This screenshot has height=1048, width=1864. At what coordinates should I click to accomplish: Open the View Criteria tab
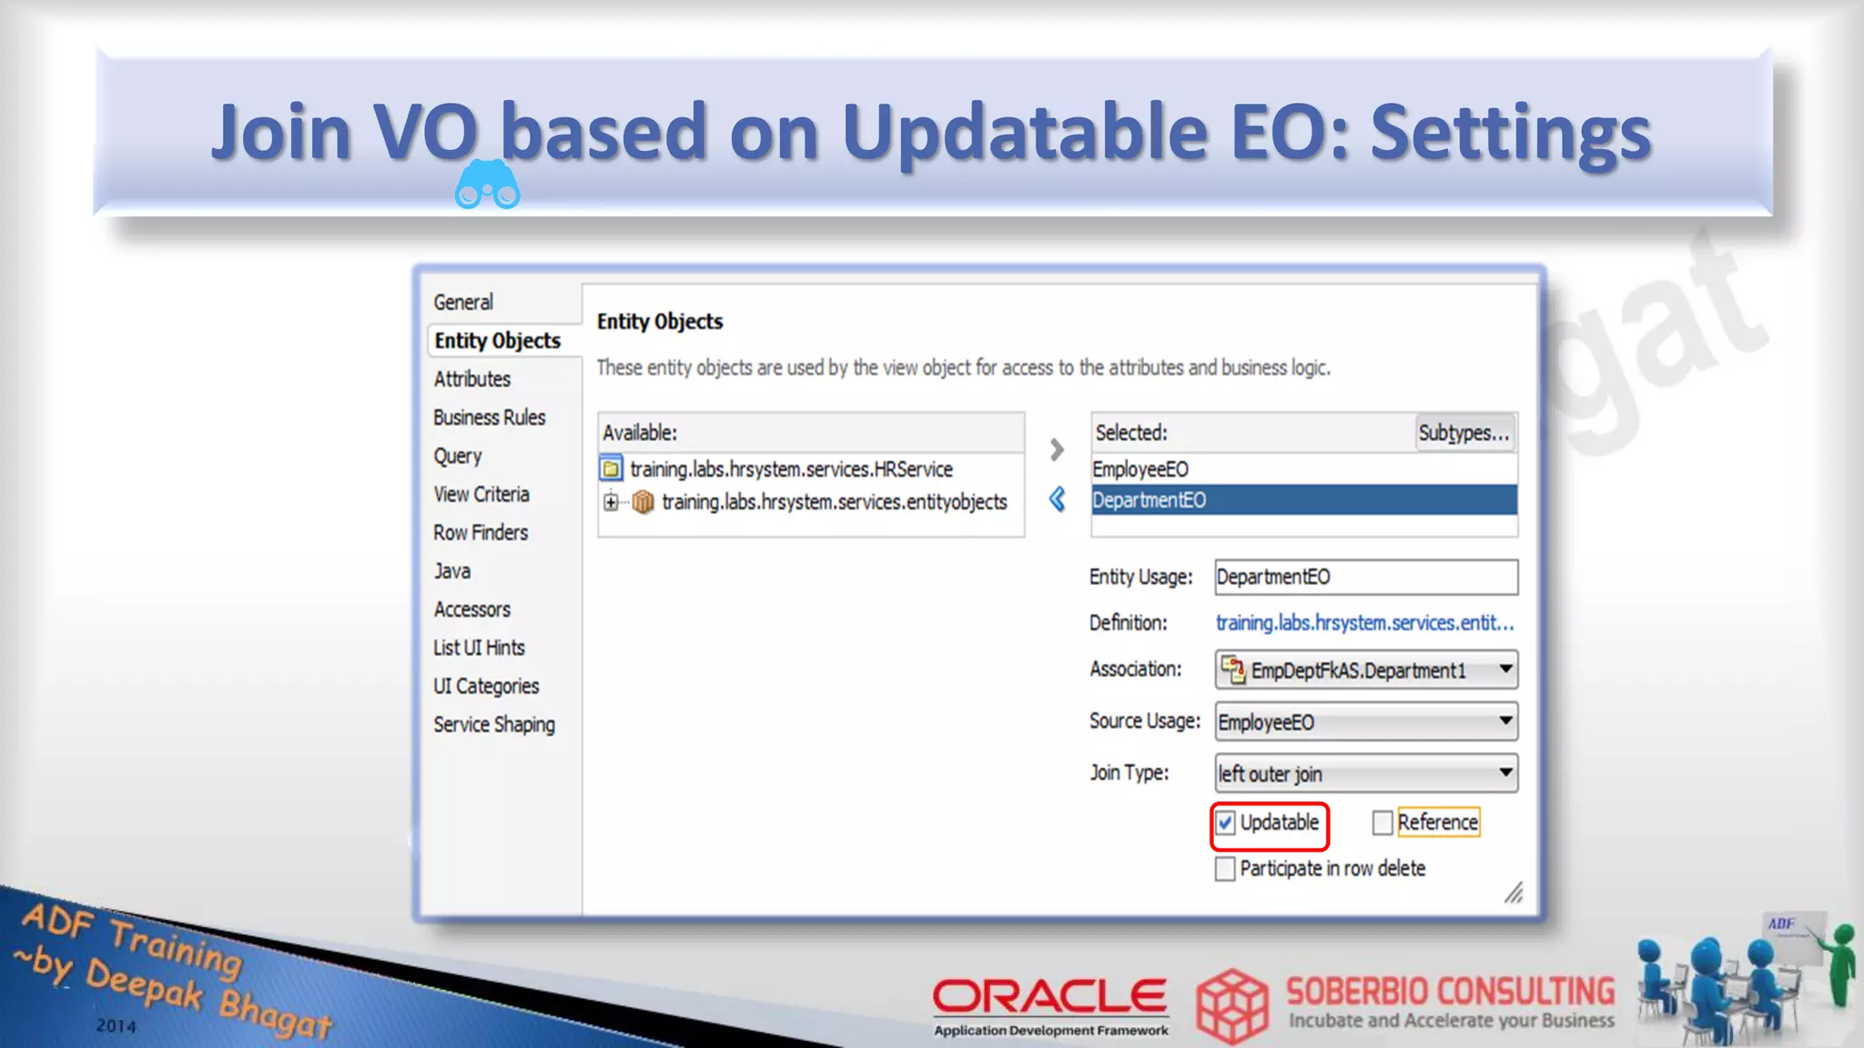click(481, 494)
